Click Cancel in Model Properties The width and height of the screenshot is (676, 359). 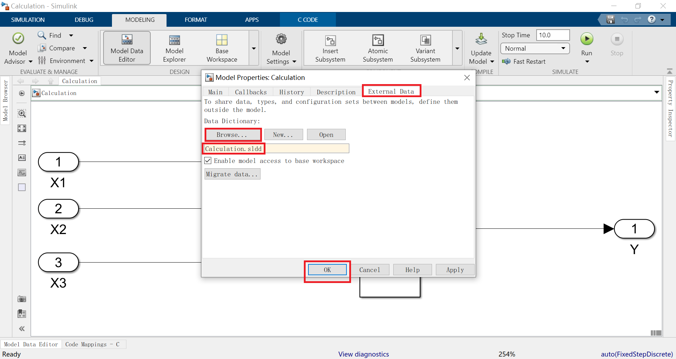[370, 270]
